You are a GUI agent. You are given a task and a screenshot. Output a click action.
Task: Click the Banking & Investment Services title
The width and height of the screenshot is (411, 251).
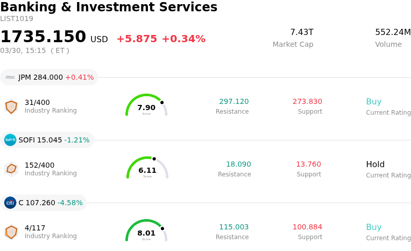[x=109, y=8]
